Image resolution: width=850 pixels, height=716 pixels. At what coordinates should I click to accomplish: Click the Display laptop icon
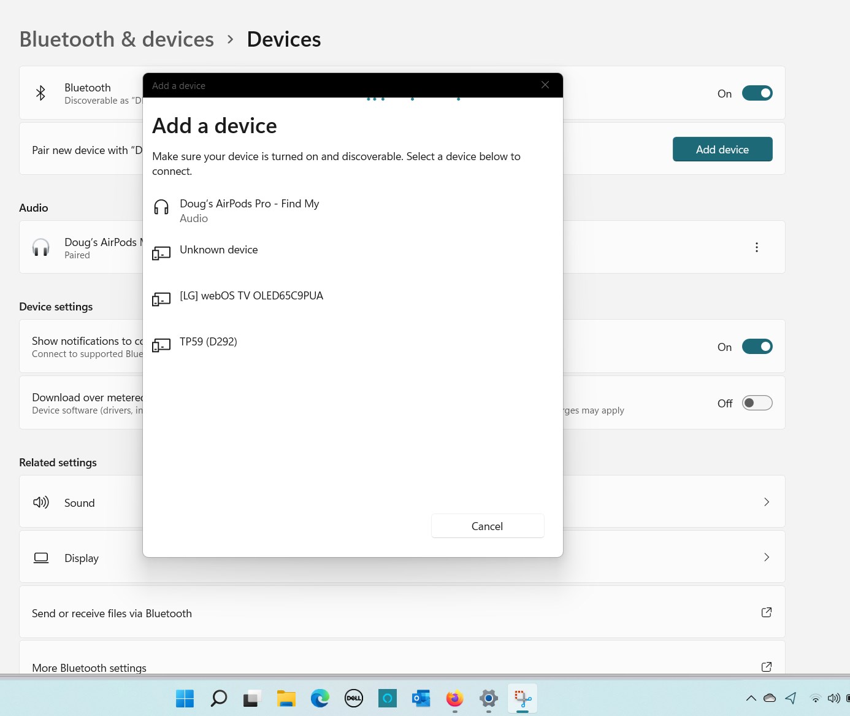[x=41, y=558]
